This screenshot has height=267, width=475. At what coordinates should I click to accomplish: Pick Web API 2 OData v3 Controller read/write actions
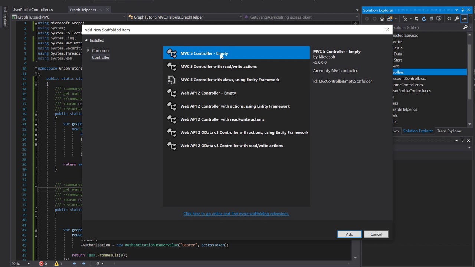pos(236,145)
